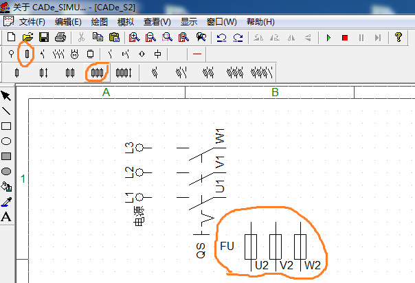The image size is (415, 283).
Task: Redo the last action
Action: (238, 38)
